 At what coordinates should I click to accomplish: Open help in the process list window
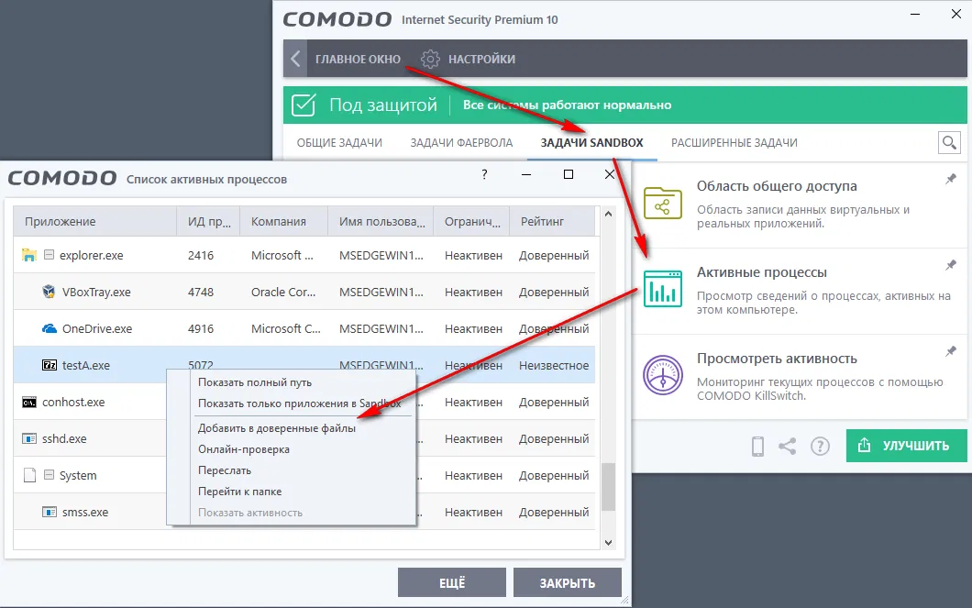pyautogui.click(x=484, y=174)
